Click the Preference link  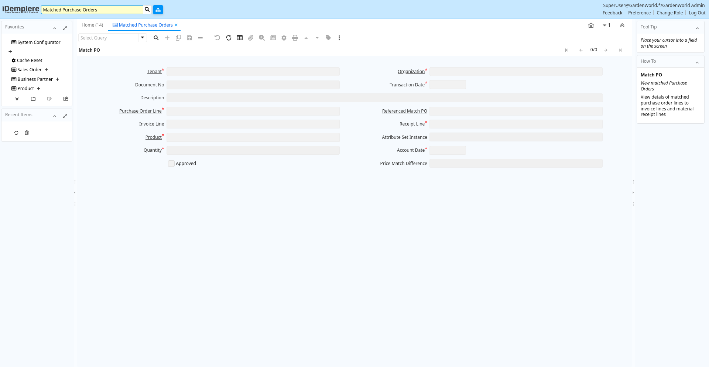coord(639,13)
